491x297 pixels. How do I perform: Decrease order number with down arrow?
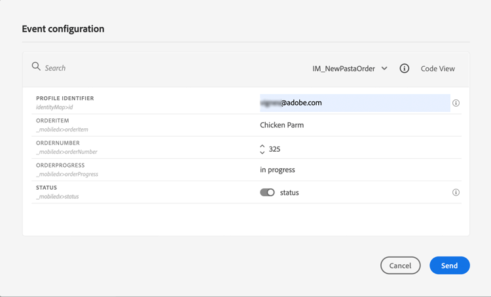(263, 152)
